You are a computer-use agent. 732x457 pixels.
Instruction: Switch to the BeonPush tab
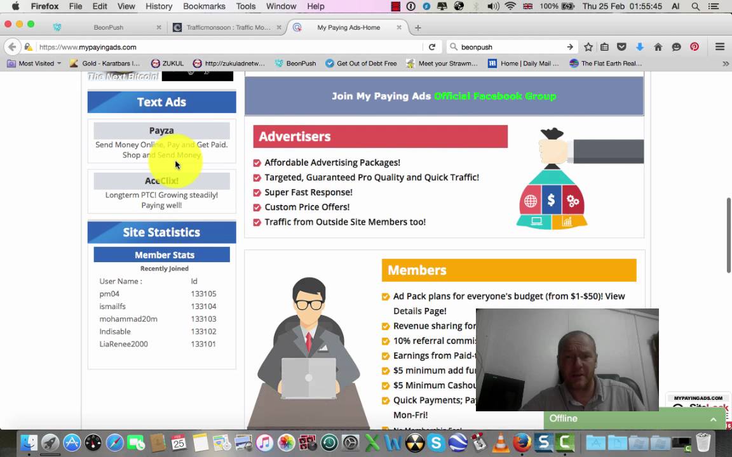pos(108,27)
